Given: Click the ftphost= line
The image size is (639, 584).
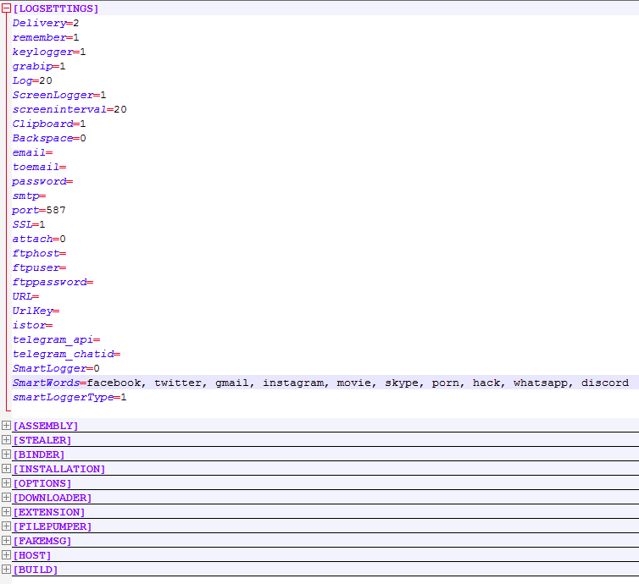Looking at the screenshot, I should [39, 254].
